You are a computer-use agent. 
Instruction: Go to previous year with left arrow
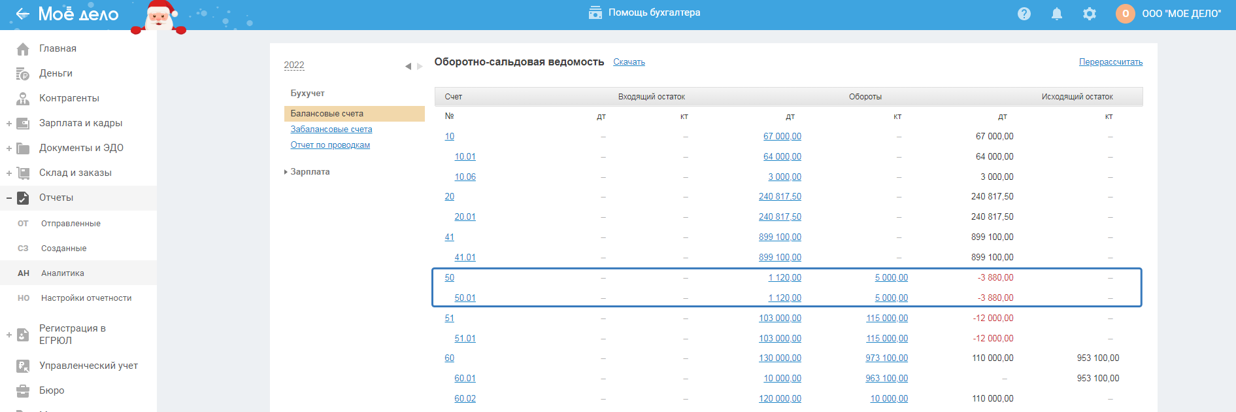point(408,66)
